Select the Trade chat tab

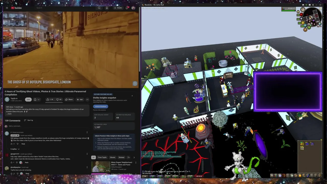point(190,176)
